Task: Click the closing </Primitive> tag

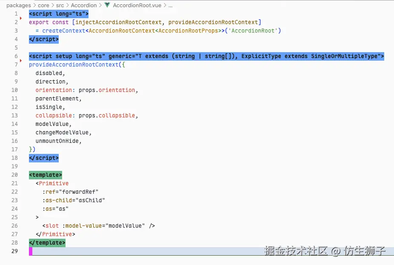Action: tap(55, 234)
